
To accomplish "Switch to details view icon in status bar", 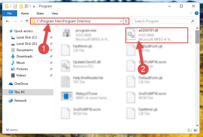I will click(x=190, y=130).
